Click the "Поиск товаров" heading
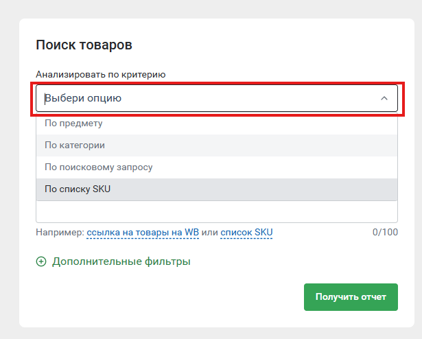422x339 pixels. point(84,45)
